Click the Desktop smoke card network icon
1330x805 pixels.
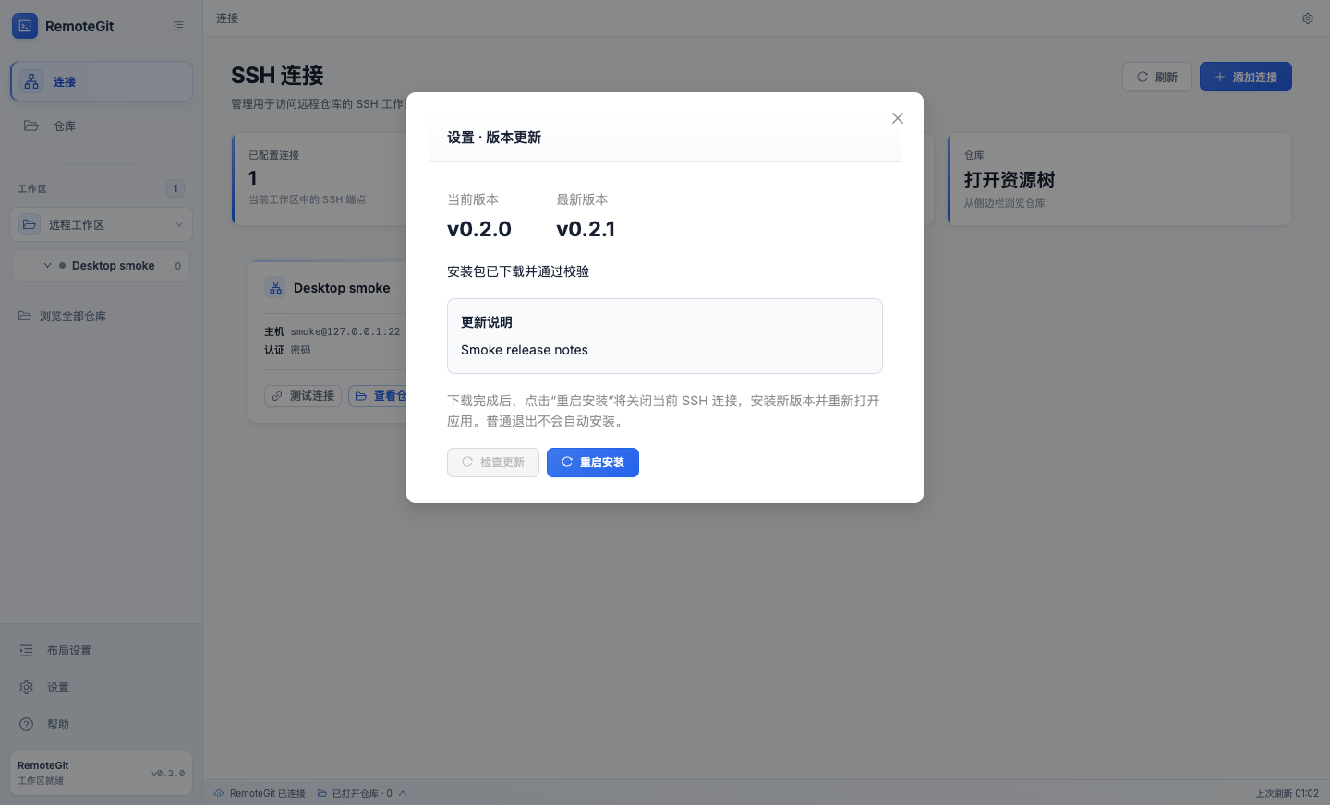[x=275, y=288]
